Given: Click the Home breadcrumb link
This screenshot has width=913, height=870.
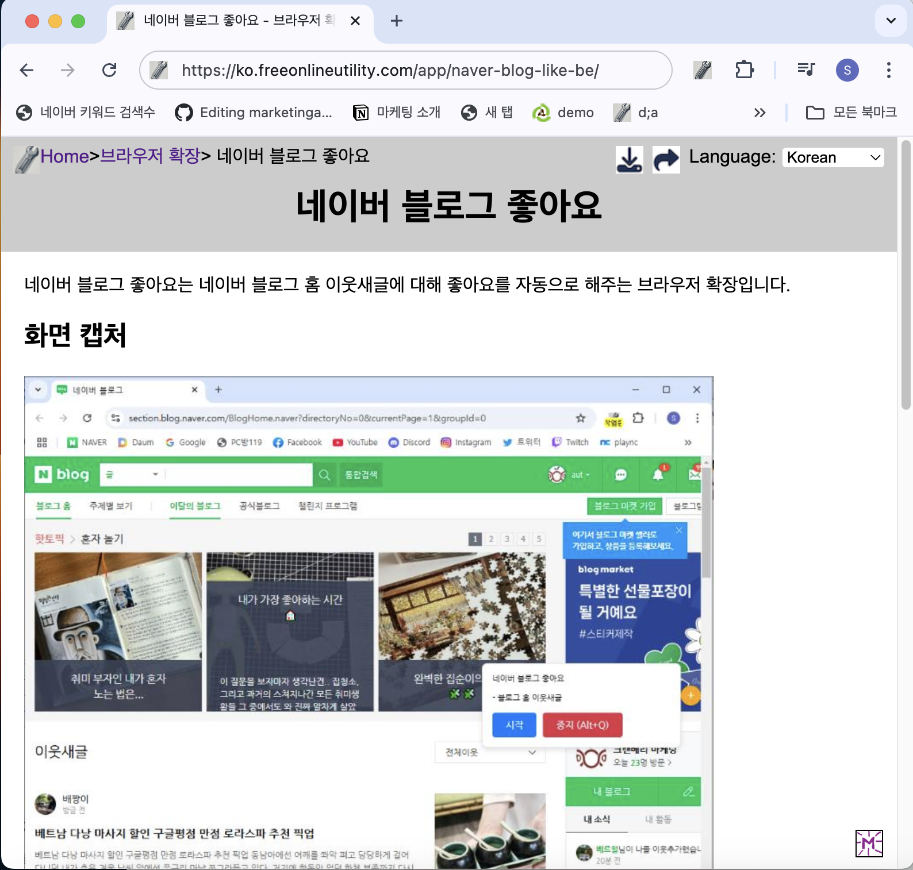Looking at the screenshot, I should tap(64, 156).
